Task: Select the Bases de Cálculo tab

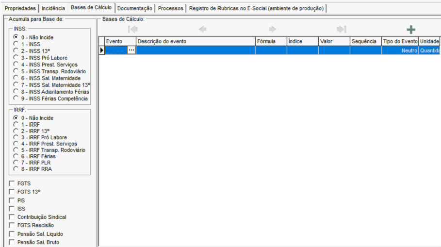Action: (91, 8)
